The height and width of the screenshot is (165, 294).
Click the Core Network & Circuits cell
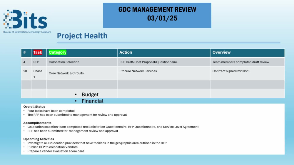(82, 73)
